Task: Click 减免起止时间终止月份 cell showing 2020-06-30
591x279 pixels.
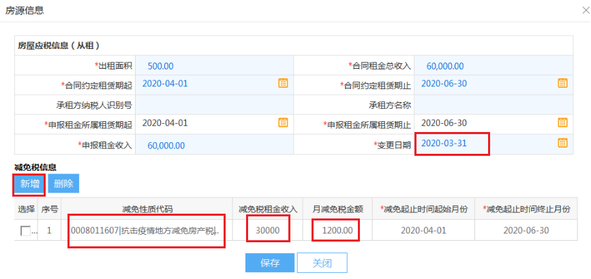Action: [526, 231]
